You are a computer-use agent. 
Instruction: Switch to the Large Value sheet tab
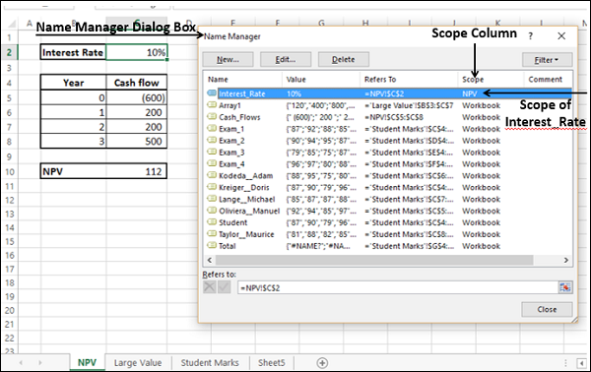coord(138,363)
